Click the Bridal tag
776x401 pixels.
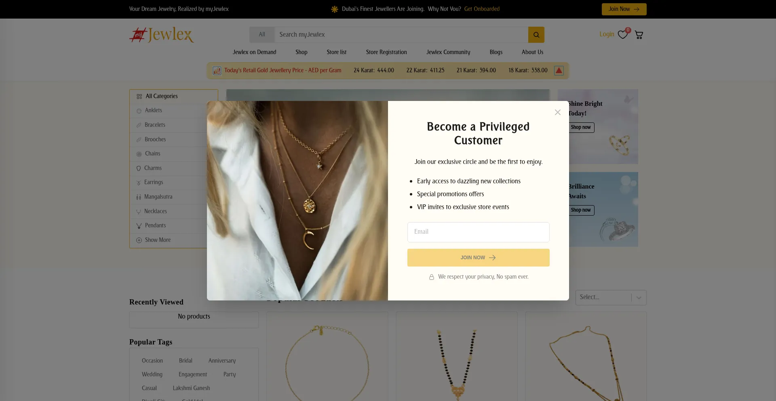click(186, 361)
